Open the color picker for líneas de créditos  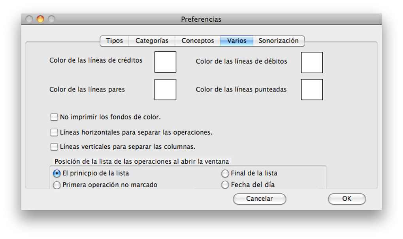[165, 62]
